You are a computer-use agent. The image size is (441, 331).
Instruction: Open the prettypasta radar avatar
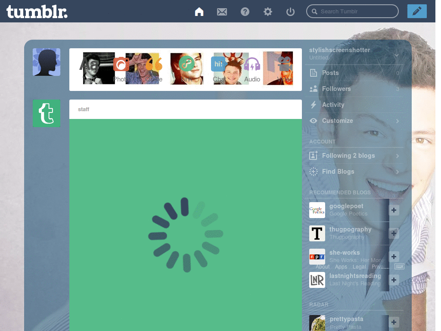tap(317, 323)
